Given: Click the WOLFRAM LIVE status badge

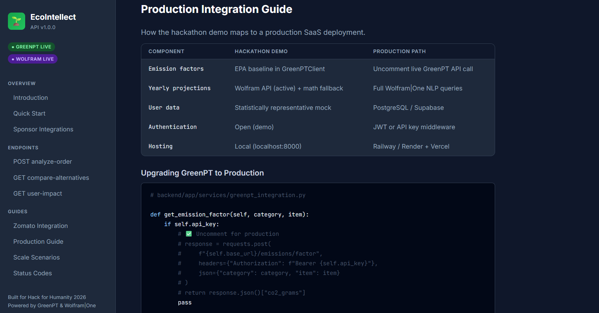Looking at the screenshot, I should click(33, 59).
